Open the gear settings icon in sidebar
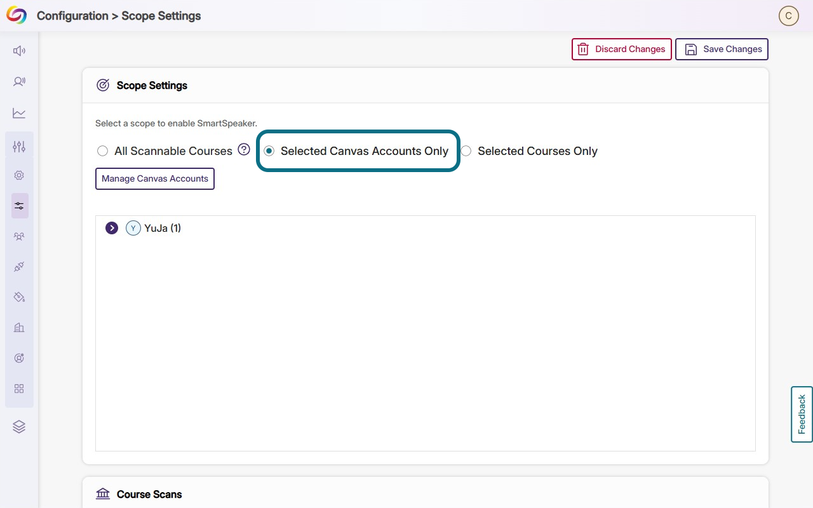Viewport: 813px width, 508px height. coord(19,175)
